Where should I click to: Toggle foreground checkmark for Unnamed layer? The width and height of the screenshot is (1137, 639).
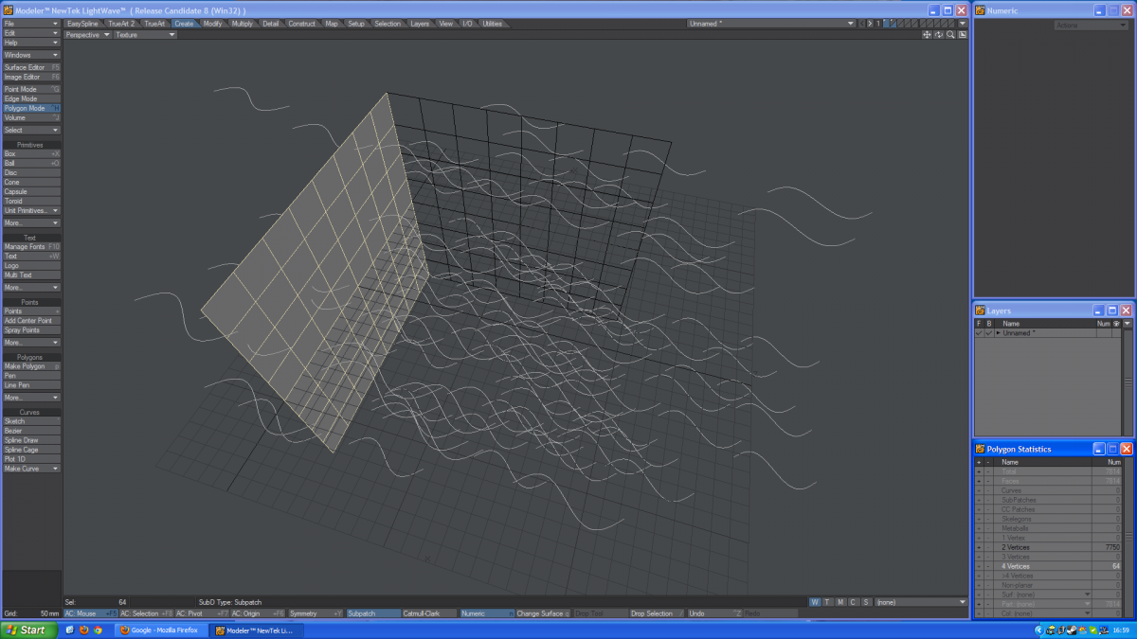pyautogui.click(x=979, y=333)
